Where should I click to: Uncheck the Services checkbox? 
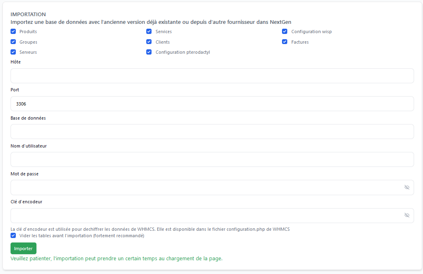click(149, 32)
